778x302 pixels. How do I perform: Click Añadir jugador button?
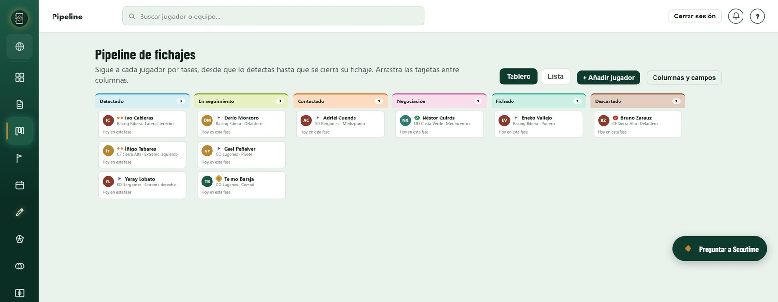608,78
